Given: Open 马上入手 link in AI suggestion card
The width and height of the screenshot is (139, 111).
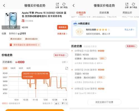Looking at the screenshot, I should click(x=129, y=30).
